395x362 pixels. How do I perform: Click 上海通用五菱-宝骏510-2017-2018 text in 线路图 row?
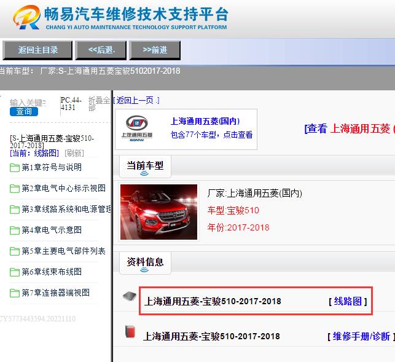pos(213,301)
